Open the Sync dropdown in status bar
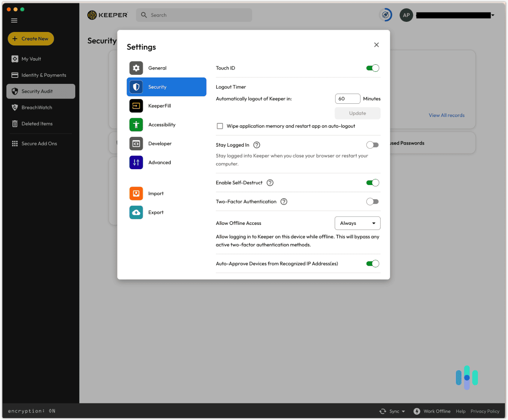The width and height of the screenshot is (508, 420). click(392, 411)
